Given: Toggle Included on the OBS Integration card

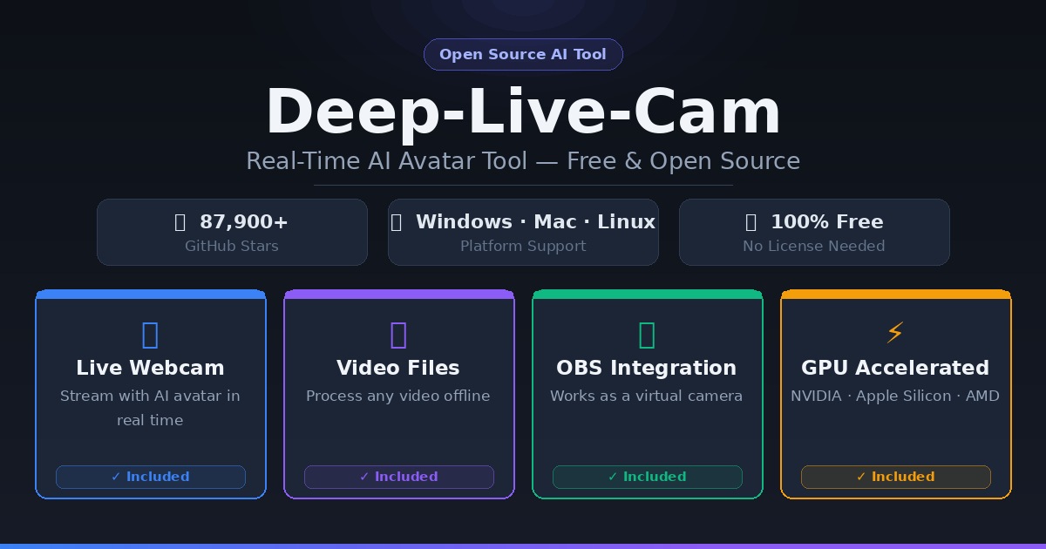Looking at the screenshot, I should [647, 477].
